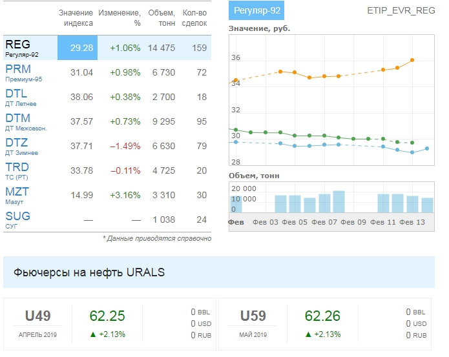This screenshot has width=449, height=357.
Task: Click the Фев 11 date axis label
Action: coord(382,222)
